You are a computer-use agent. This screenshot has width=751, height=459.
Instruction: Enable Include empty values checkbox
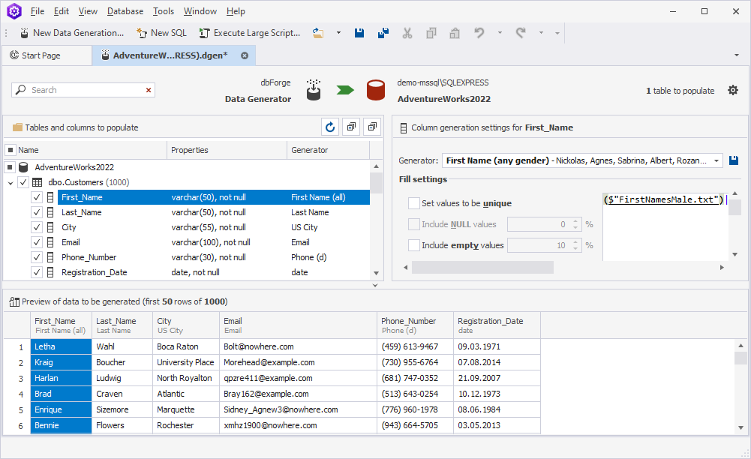(x=414, y=245)
